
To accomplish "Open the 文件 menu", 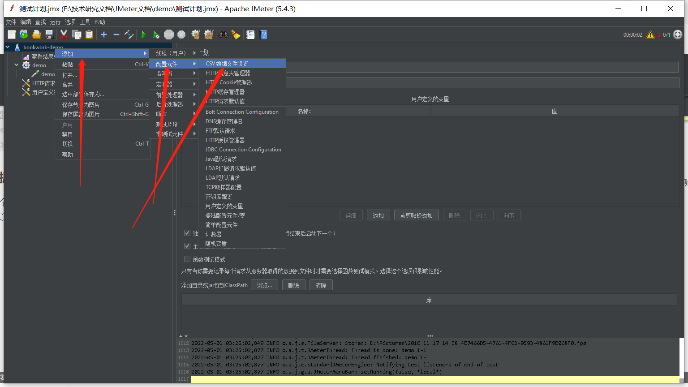I will pos(11,22).
